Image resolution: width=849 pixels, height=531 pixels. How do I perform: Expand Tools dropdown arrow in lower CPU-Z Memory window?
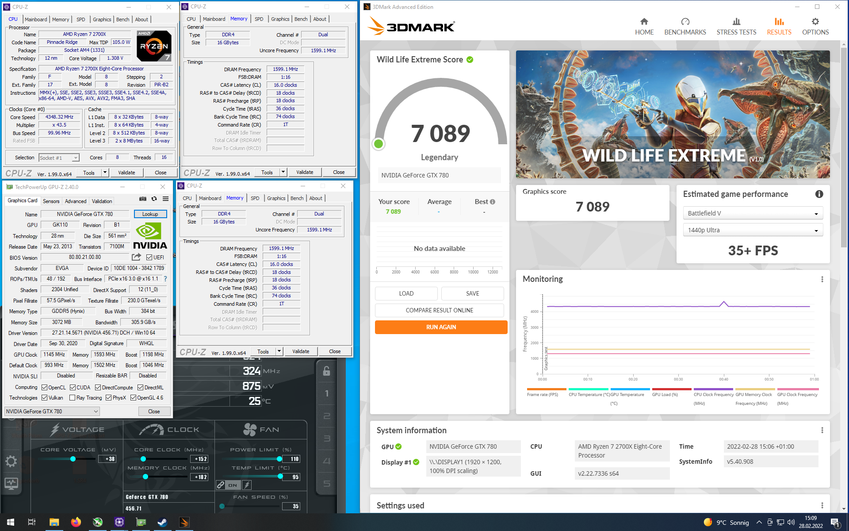(x=279, y=351)
